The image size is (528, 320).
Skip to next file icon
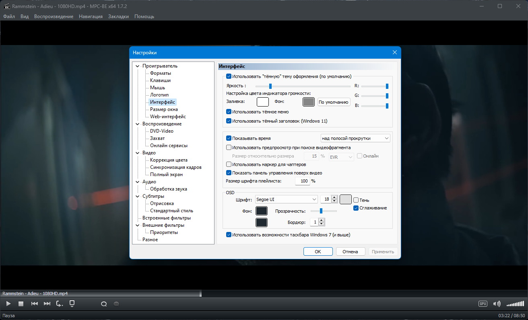coord(47,304)
